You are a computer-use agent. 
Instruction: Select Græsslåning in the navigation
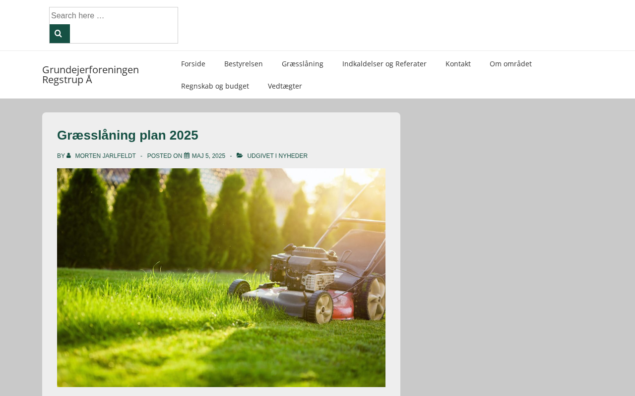point(303,64)
